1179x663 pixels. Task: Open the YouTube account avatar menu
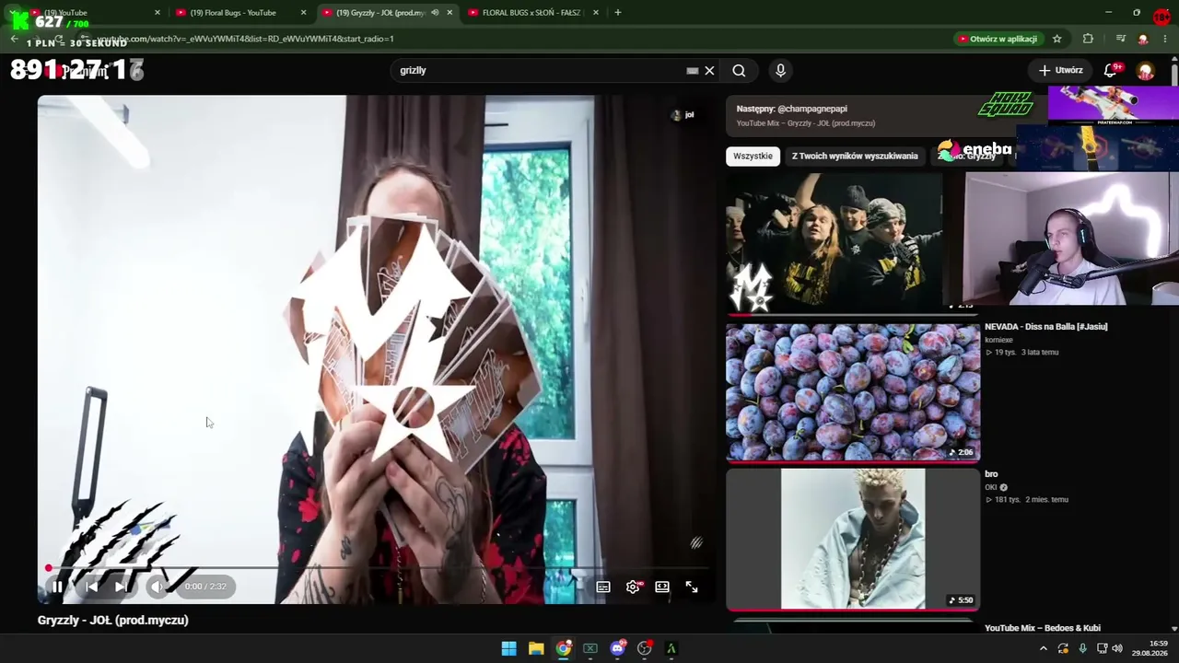1146,70
